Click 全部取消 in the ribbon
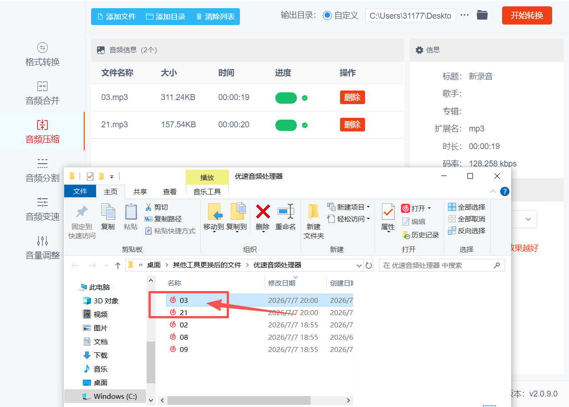This screenshot has height=407, width=569. tap(467, 219)
